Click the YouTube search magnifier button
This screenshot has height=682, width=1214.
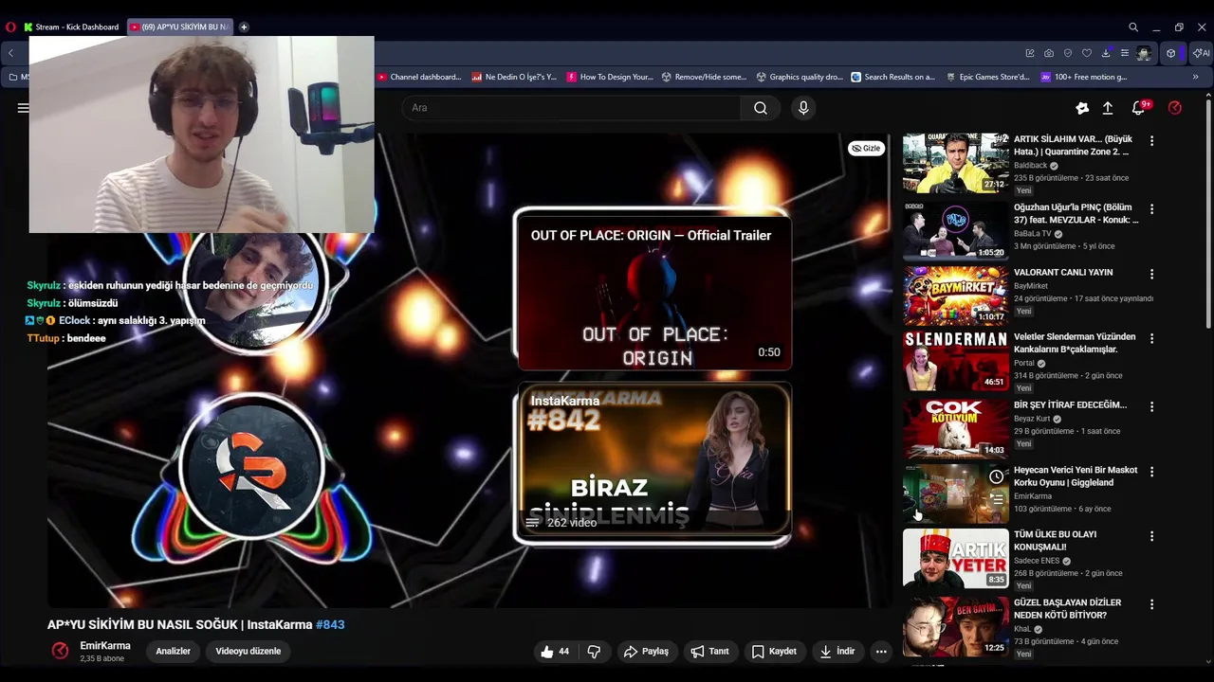tap(761, 108)
